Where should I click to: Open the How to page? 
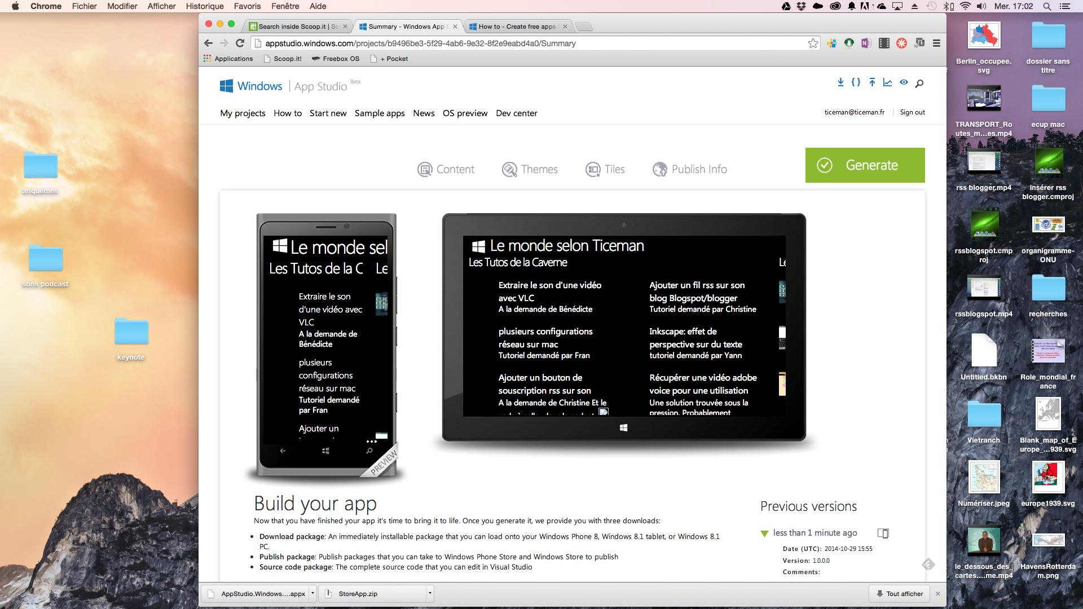[288, 113]
